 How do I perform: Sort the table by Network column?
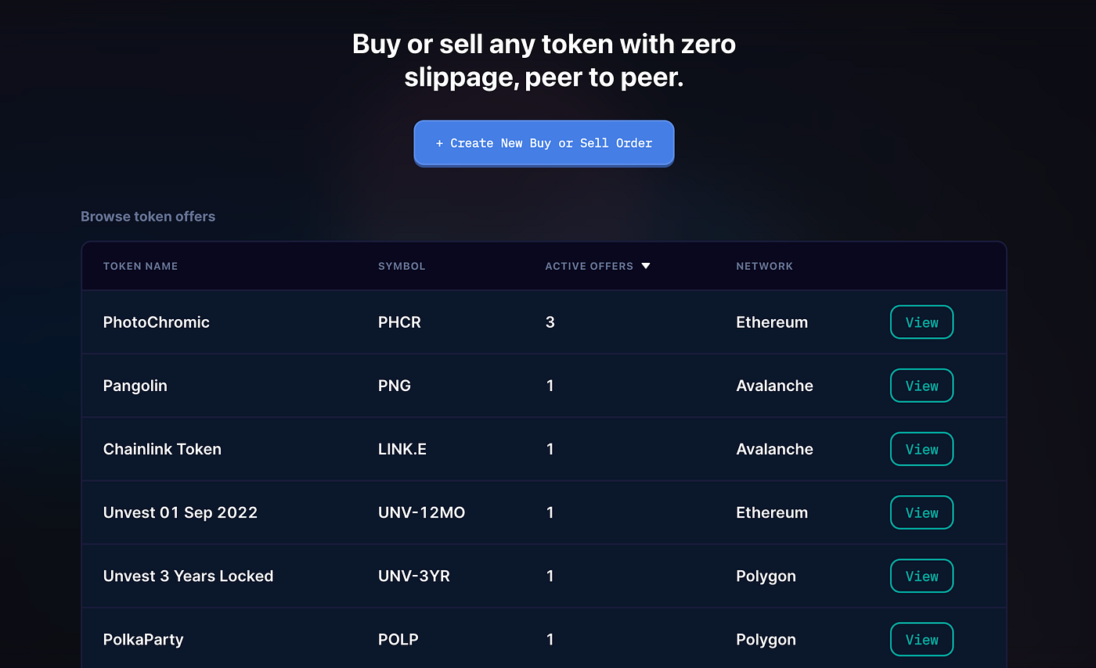(764, 266)
